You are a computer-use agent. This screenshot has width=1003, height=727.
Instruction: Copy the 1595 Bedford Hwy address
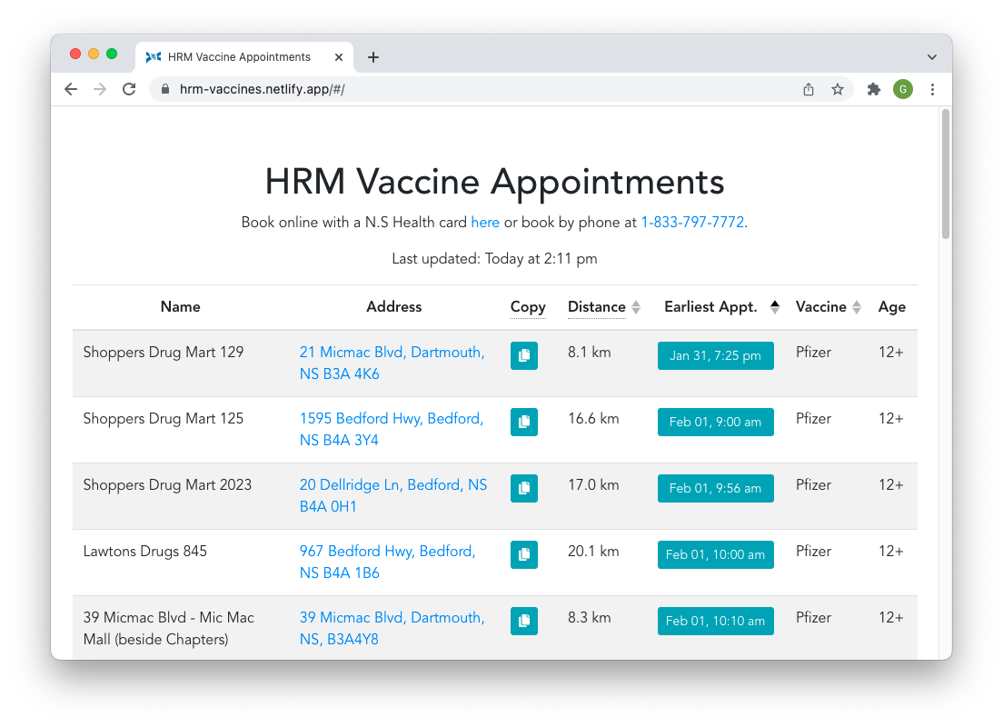click(x=523, y=423)
